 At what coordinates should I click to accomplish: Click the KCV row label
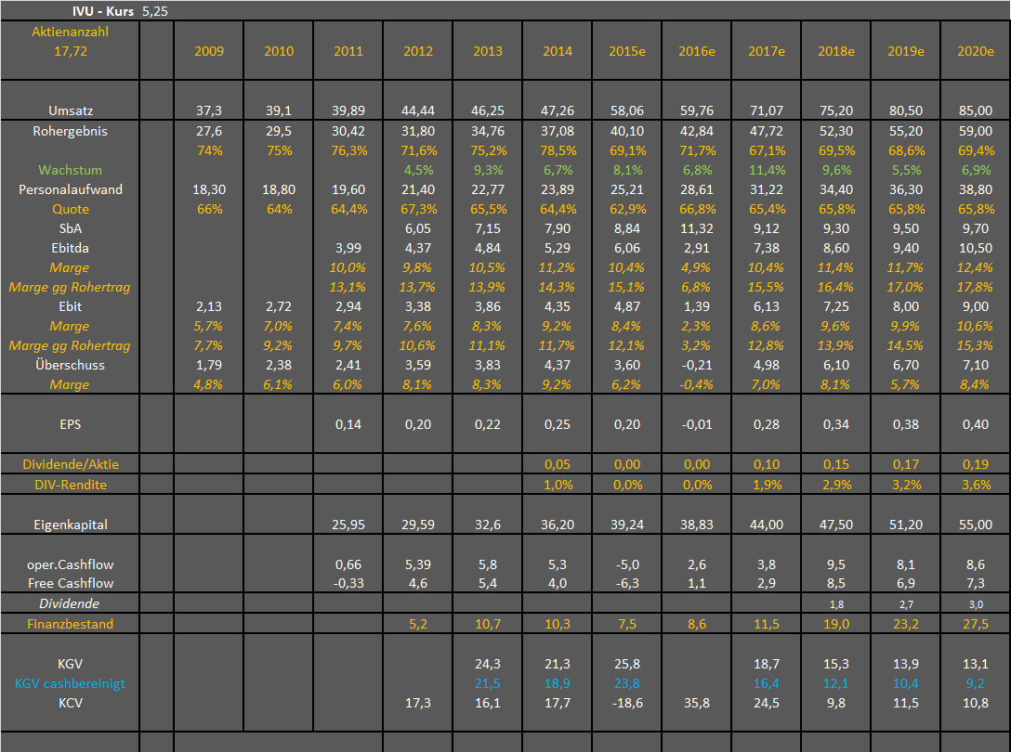point(71,703)
